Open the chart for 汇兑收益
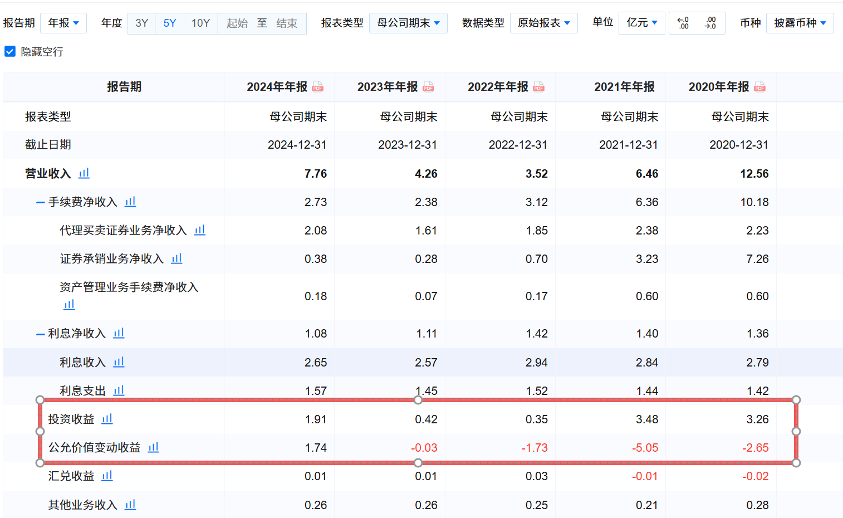This screenshot has height=518, width=843. point(107,476)
